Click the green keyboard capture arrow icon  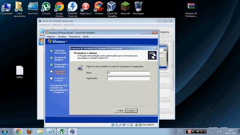click(140, 125)
